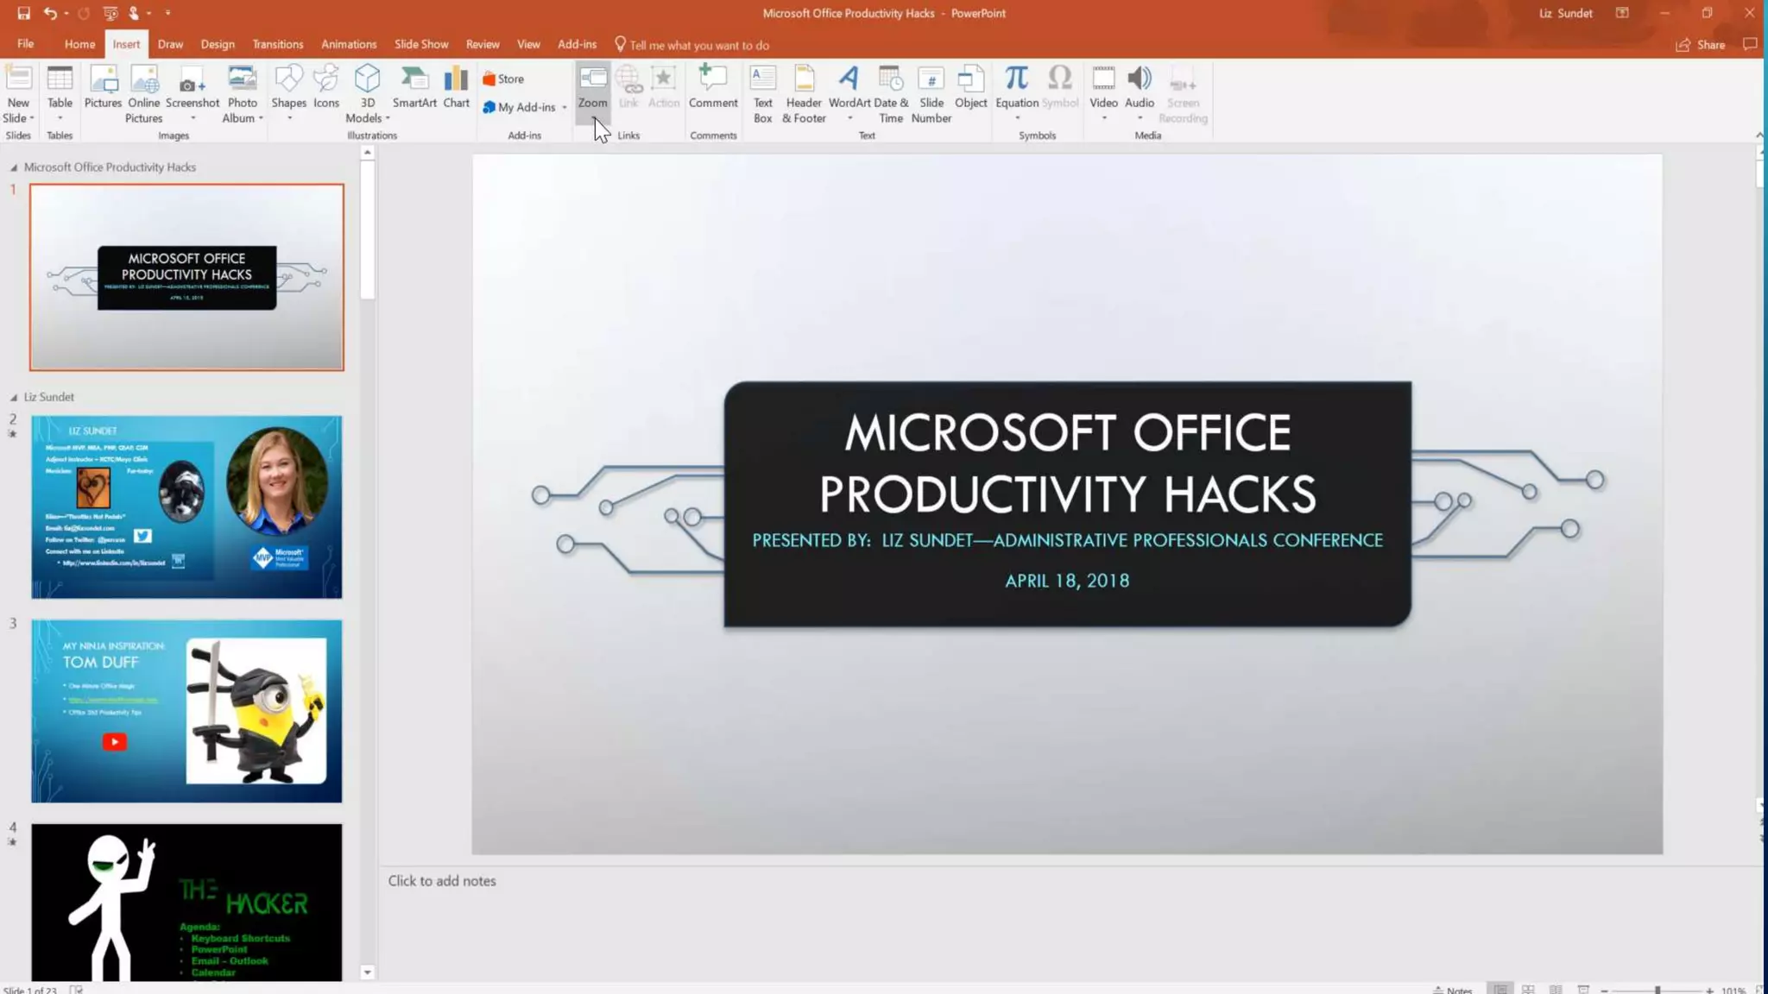Click the Share button
Image resolution: width=1768 pixels, height=994 pixels.
pyautogui.click(x=1701, y=45)
